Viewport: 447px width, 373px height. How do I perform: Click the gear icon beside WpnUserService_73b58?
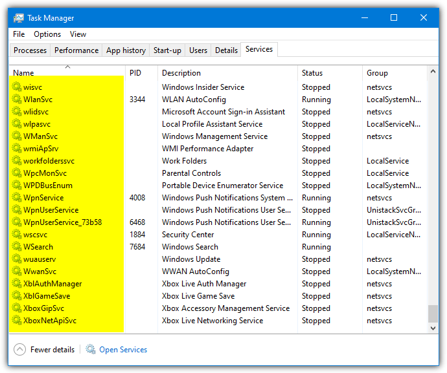tap(17, 222)
